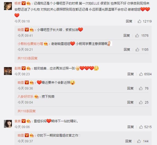Click the verified V badge next to 杨紫
The image size is (157, 145).
(24, 3)
